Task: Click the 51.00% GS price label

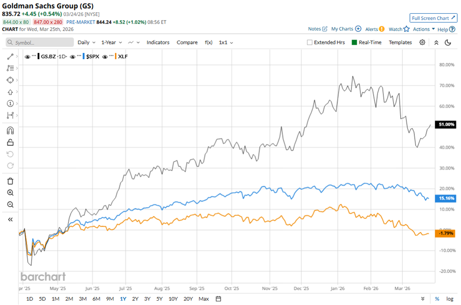Action: pyautogui.click(x=446, y=124)
